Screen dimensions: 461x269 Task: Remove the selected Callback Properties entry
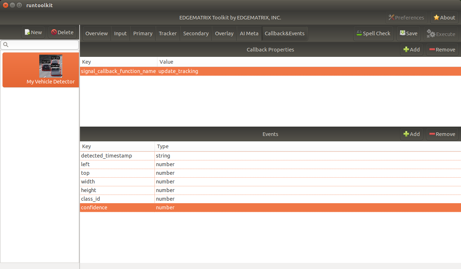pyautogui.click(x=442, y=50)
